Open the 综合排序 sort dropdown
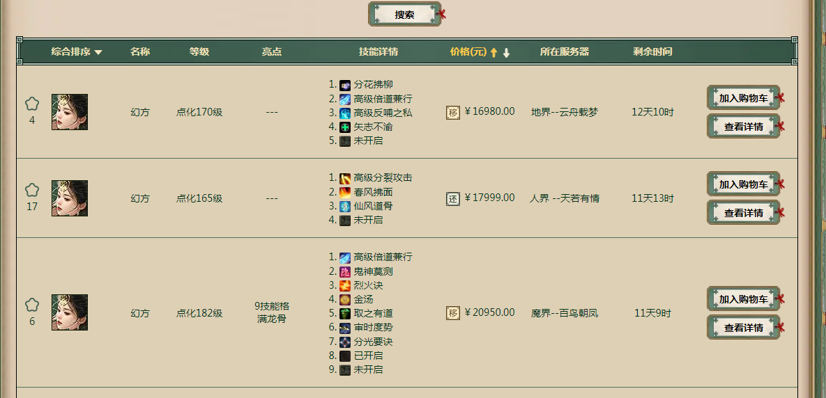Viewport: 826px width, 398px height. tap(76, 52)
